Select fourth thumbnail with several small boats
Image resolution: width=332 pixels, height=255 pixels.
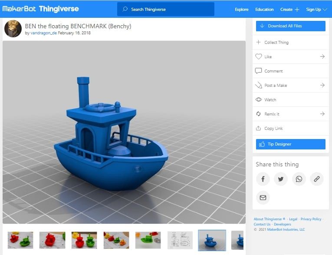point(116,240)
